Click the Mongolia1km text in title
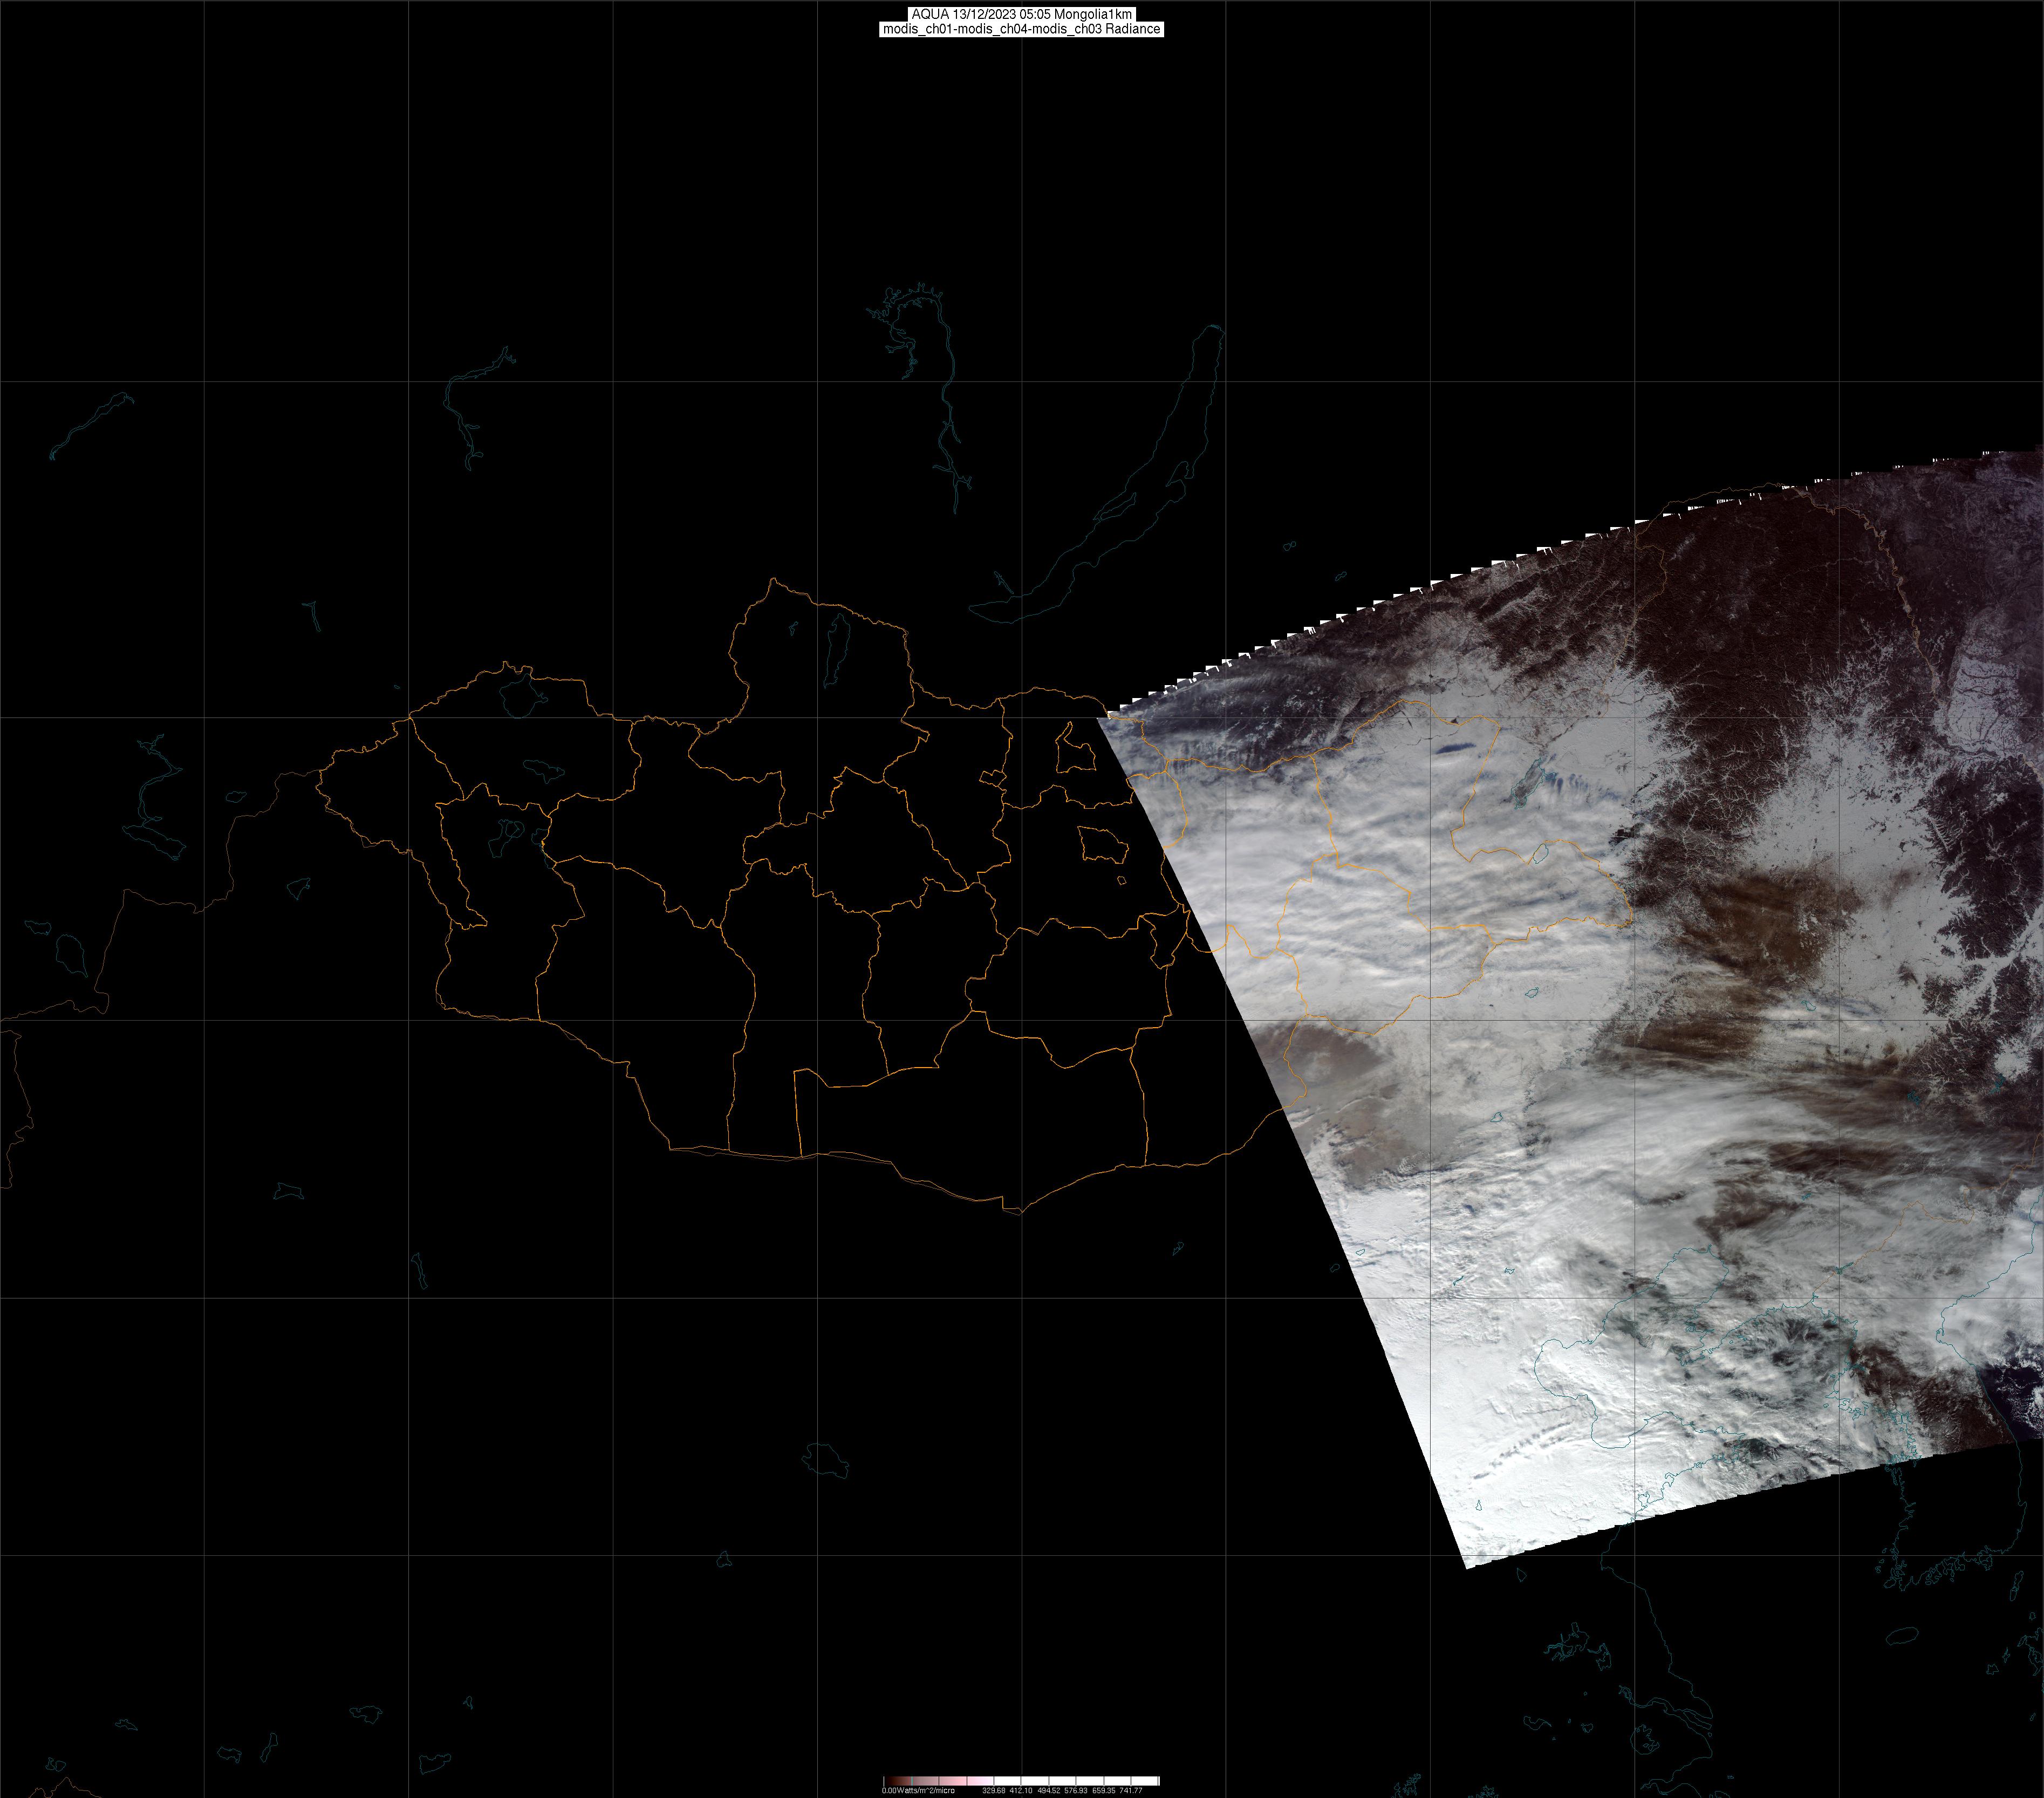The image size is (2044, 1798). [x=1093, y=14]
